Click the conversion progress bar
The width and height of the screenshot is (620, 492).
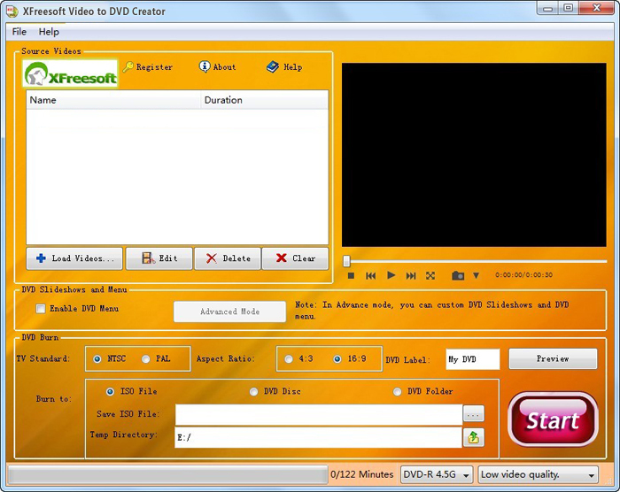[x=167, y=474]
